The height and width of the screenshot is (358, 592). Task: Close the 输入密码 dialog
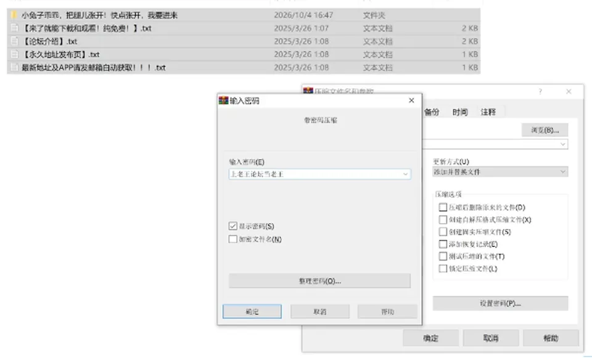click(411, 100)
